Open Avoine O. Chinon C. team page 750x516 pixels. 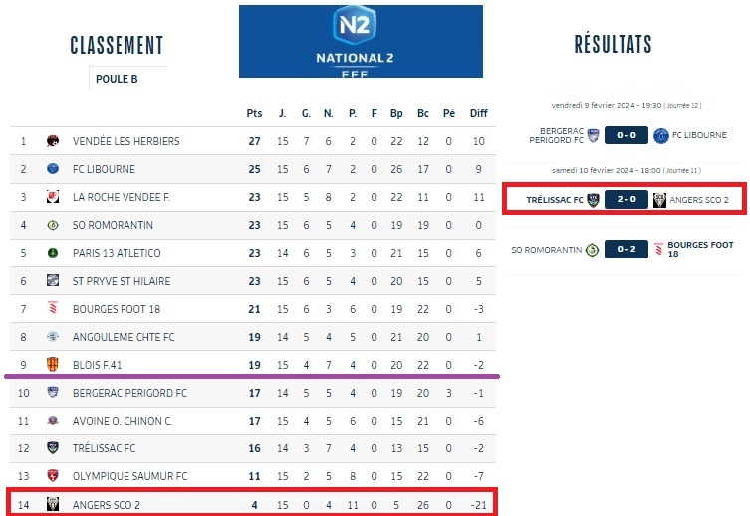123,421
